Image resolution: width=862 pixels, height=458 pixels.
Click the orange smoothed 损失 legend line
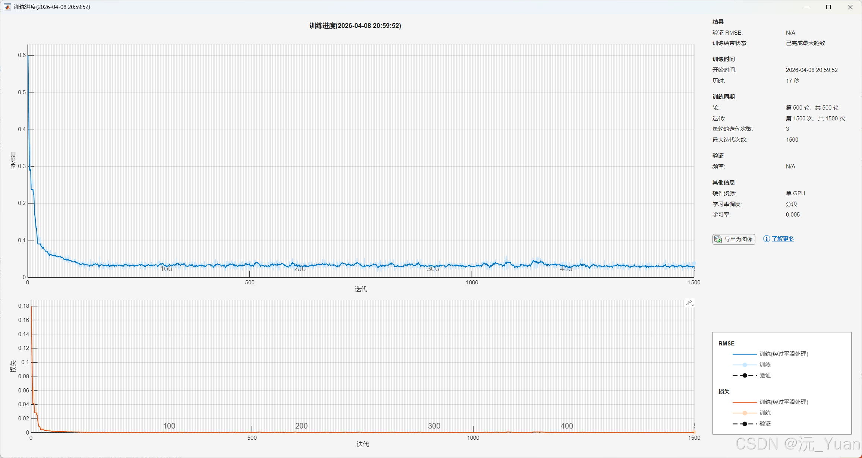(x=744, y=402)
